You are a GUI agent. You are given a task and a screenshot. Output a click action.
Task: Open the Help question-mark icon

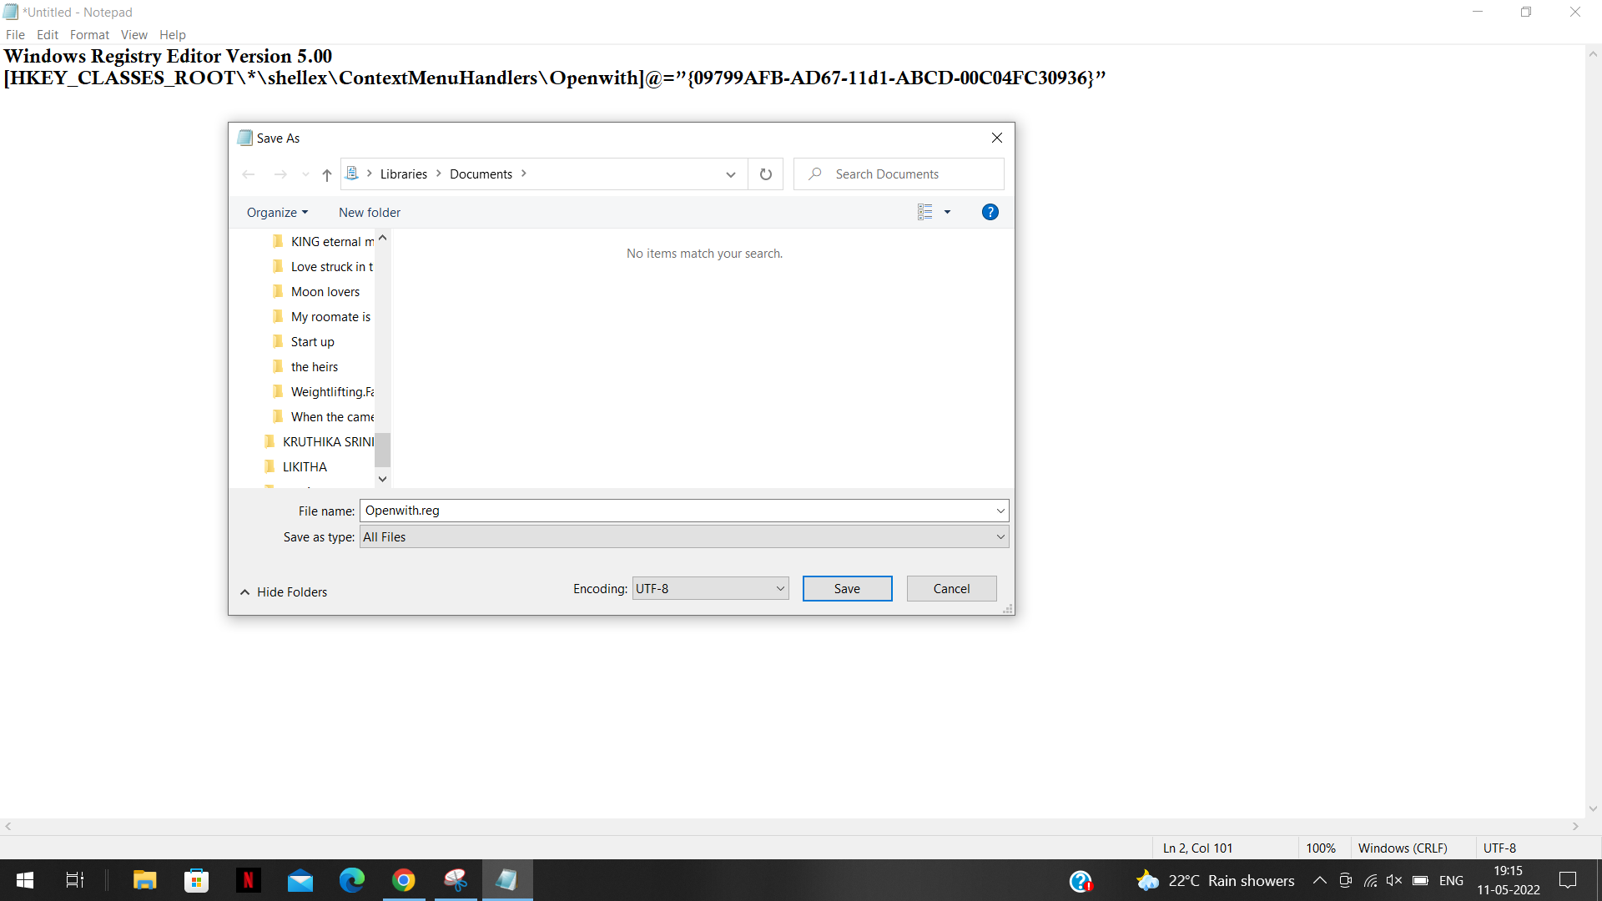tap(990, 212)
